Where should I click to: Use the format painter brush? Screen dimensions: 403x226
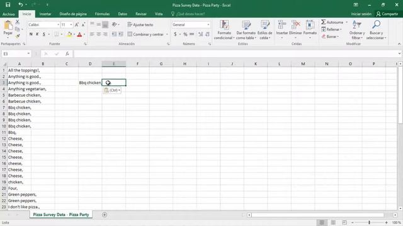[18, 36]
